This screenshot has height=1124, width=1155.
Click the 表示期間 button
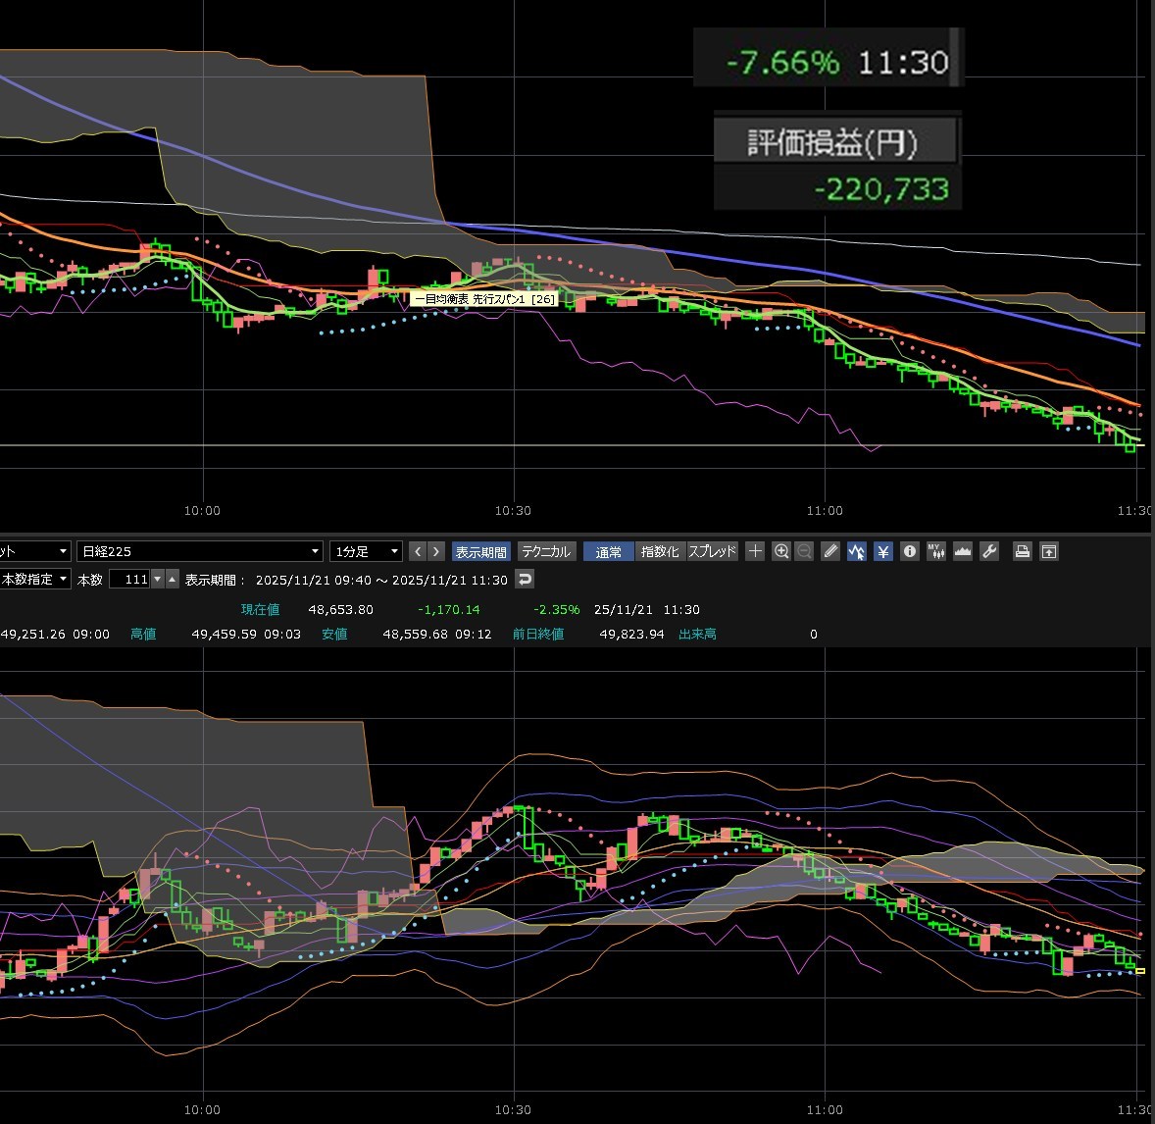(x=480, y=551)
